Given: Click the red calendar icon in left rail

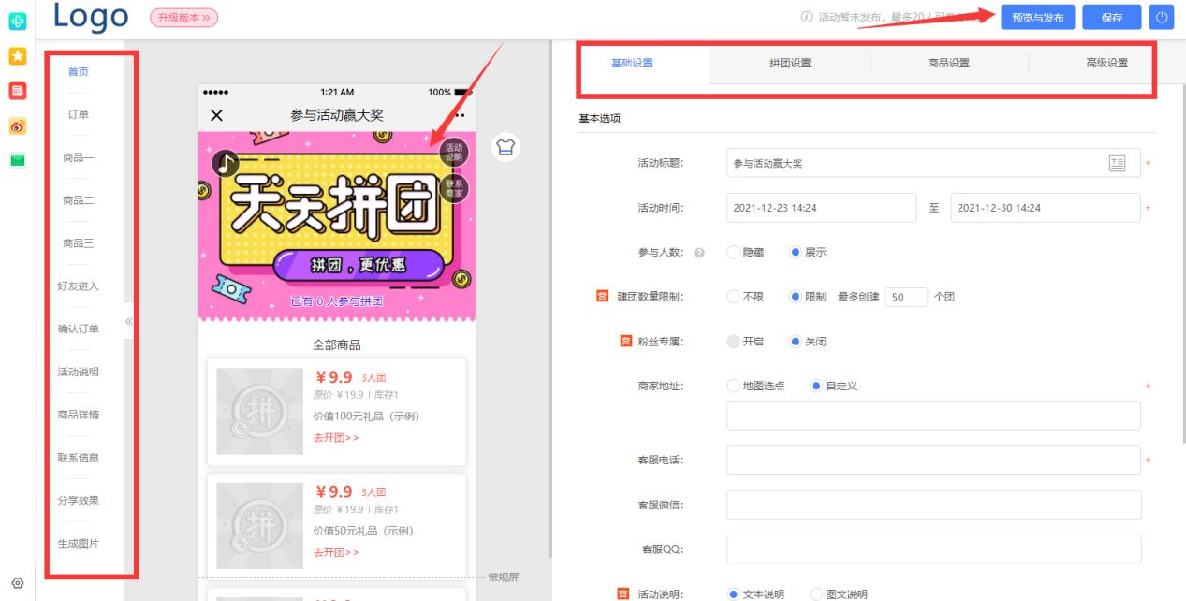Looking at the screenshot, I should click(x=17, y=91).
